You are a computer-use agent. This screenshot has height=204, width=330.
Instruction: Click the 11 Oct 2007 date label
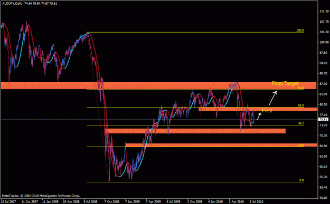30,202
